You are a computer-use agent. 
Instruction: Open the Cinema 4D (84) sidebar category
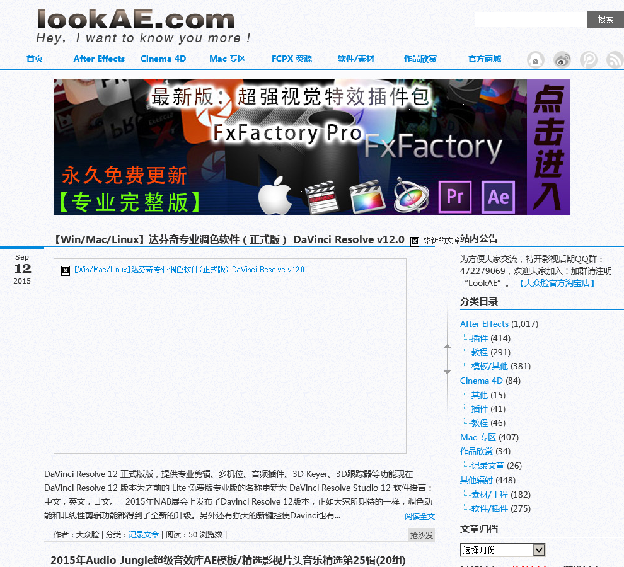[x=481, y=381]
